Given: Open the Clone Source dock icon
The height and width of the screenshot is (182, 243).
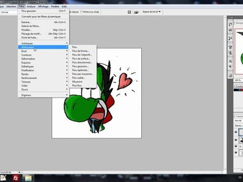Looking at the screenshot, I should click(x=230, y=53).
